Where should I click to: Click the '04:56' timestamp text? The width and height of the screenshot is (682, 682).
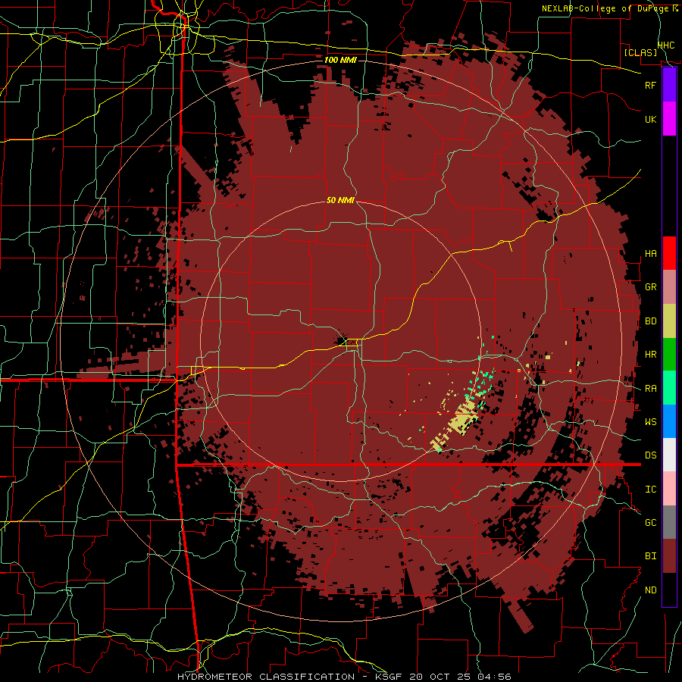(494, 677)
